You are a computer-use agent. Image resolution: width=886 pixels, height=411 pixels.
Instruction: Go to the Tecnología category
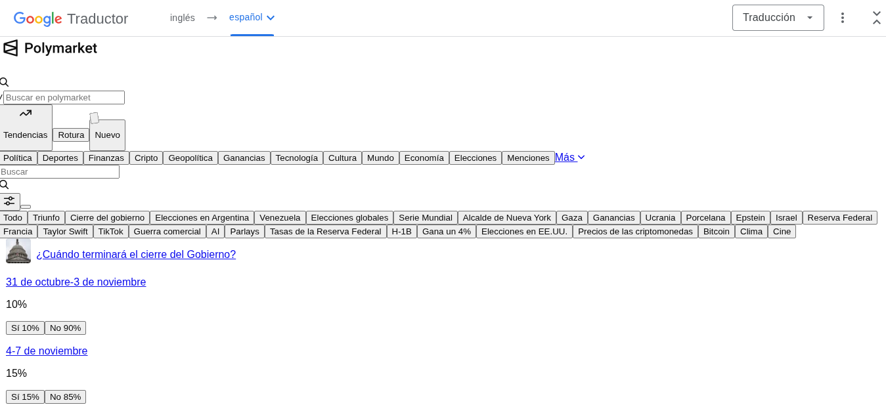(x=297, y=158)
